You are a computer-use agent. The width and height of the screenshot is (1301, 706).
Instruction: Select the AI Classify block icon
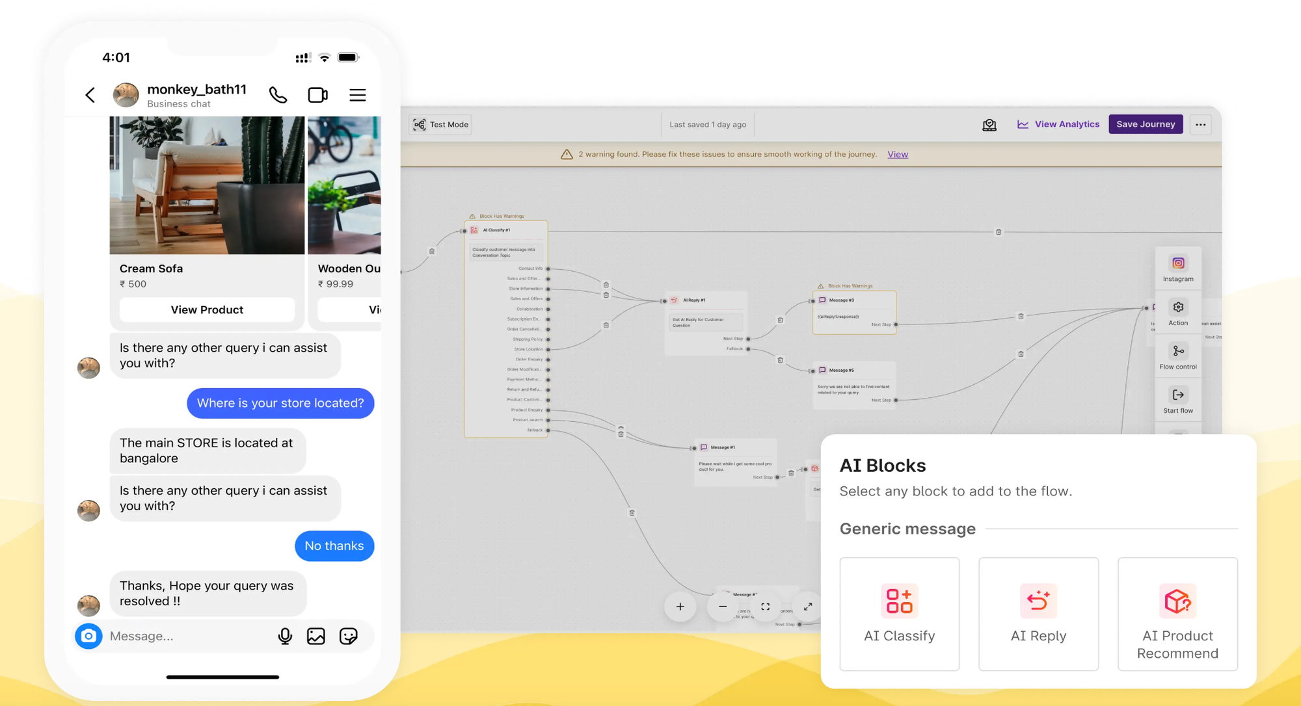tap(899, 601)
